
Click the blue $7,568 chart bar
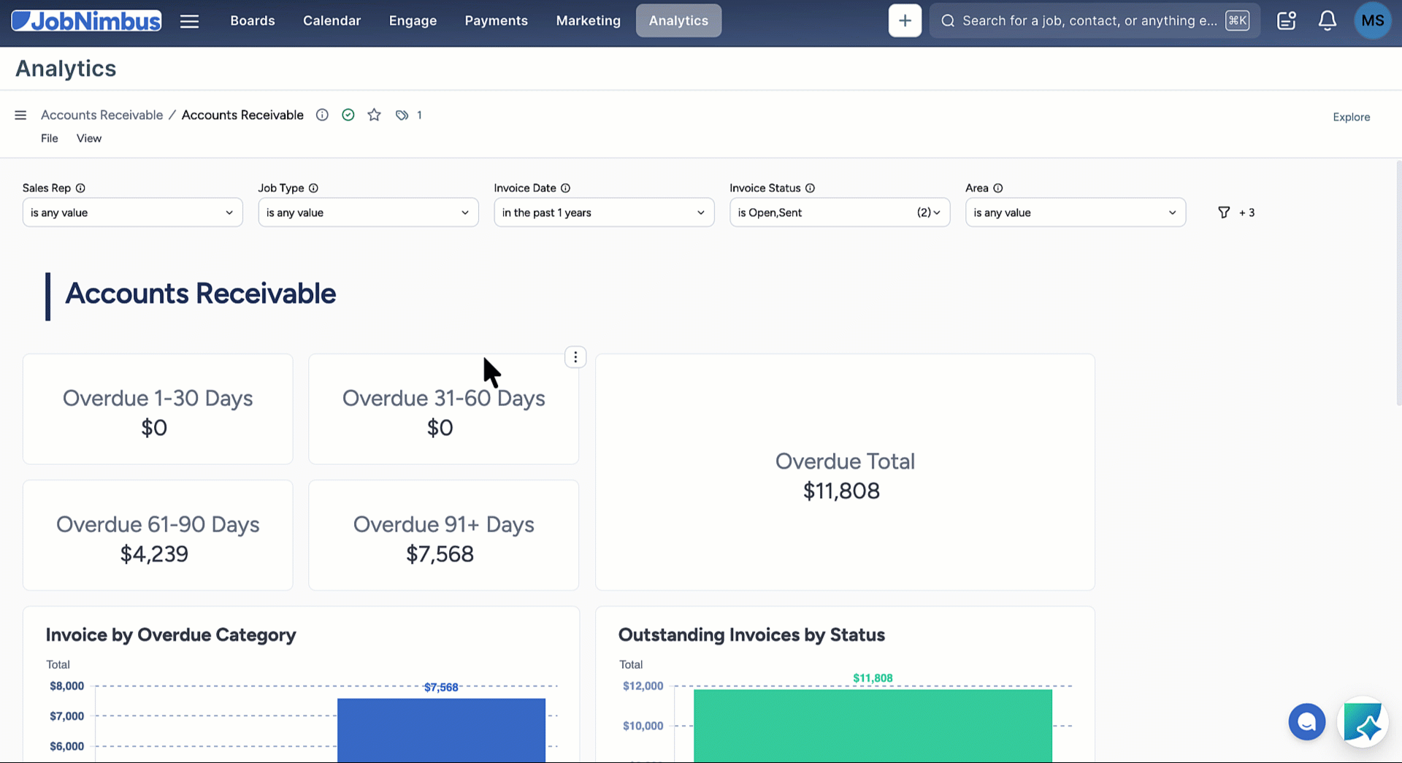point(441,730)
